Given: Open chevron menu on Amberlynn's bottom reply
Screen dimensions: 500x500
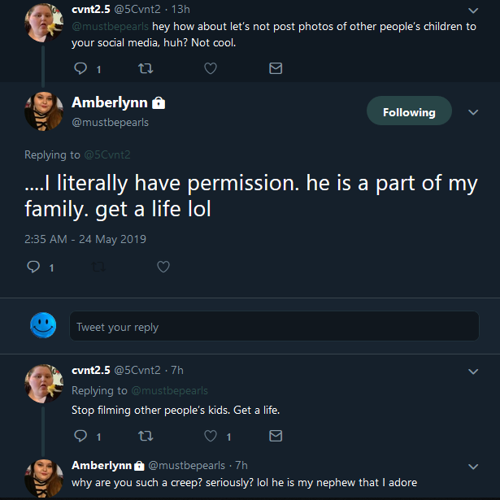Looking at the screenshot, I should (x=473, y=467).
